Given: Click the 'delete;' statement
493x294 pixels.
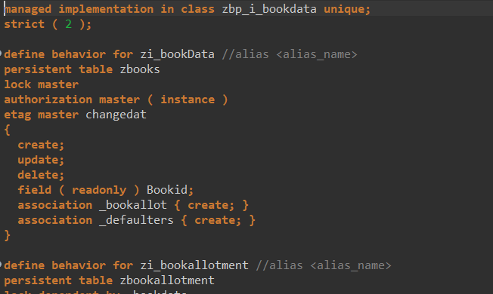Looking at the screenshot, I should click(41, 175).
